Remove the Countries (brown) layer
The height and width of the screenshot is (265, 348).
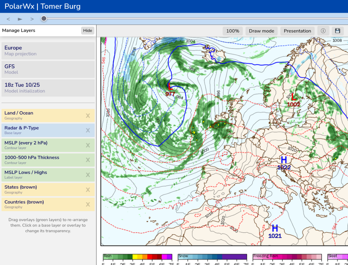(x=88, y=204)
